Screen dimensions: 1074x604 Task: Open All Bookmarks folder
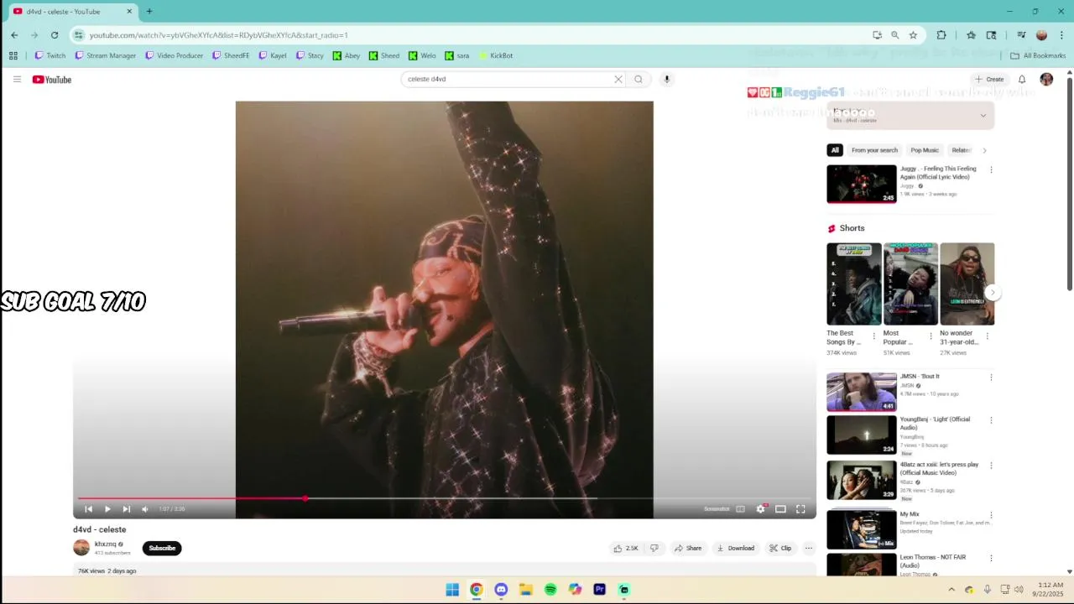click(1038, 55)
